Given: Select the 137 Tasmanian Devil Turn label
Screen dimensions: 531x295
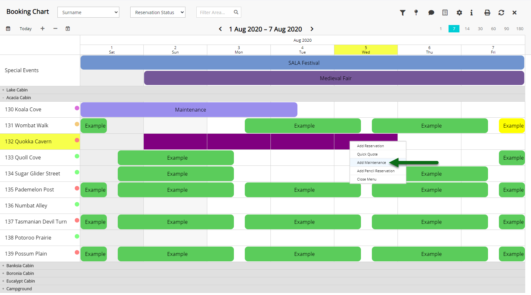Looking at the screenshot, I should click(36, 222).
